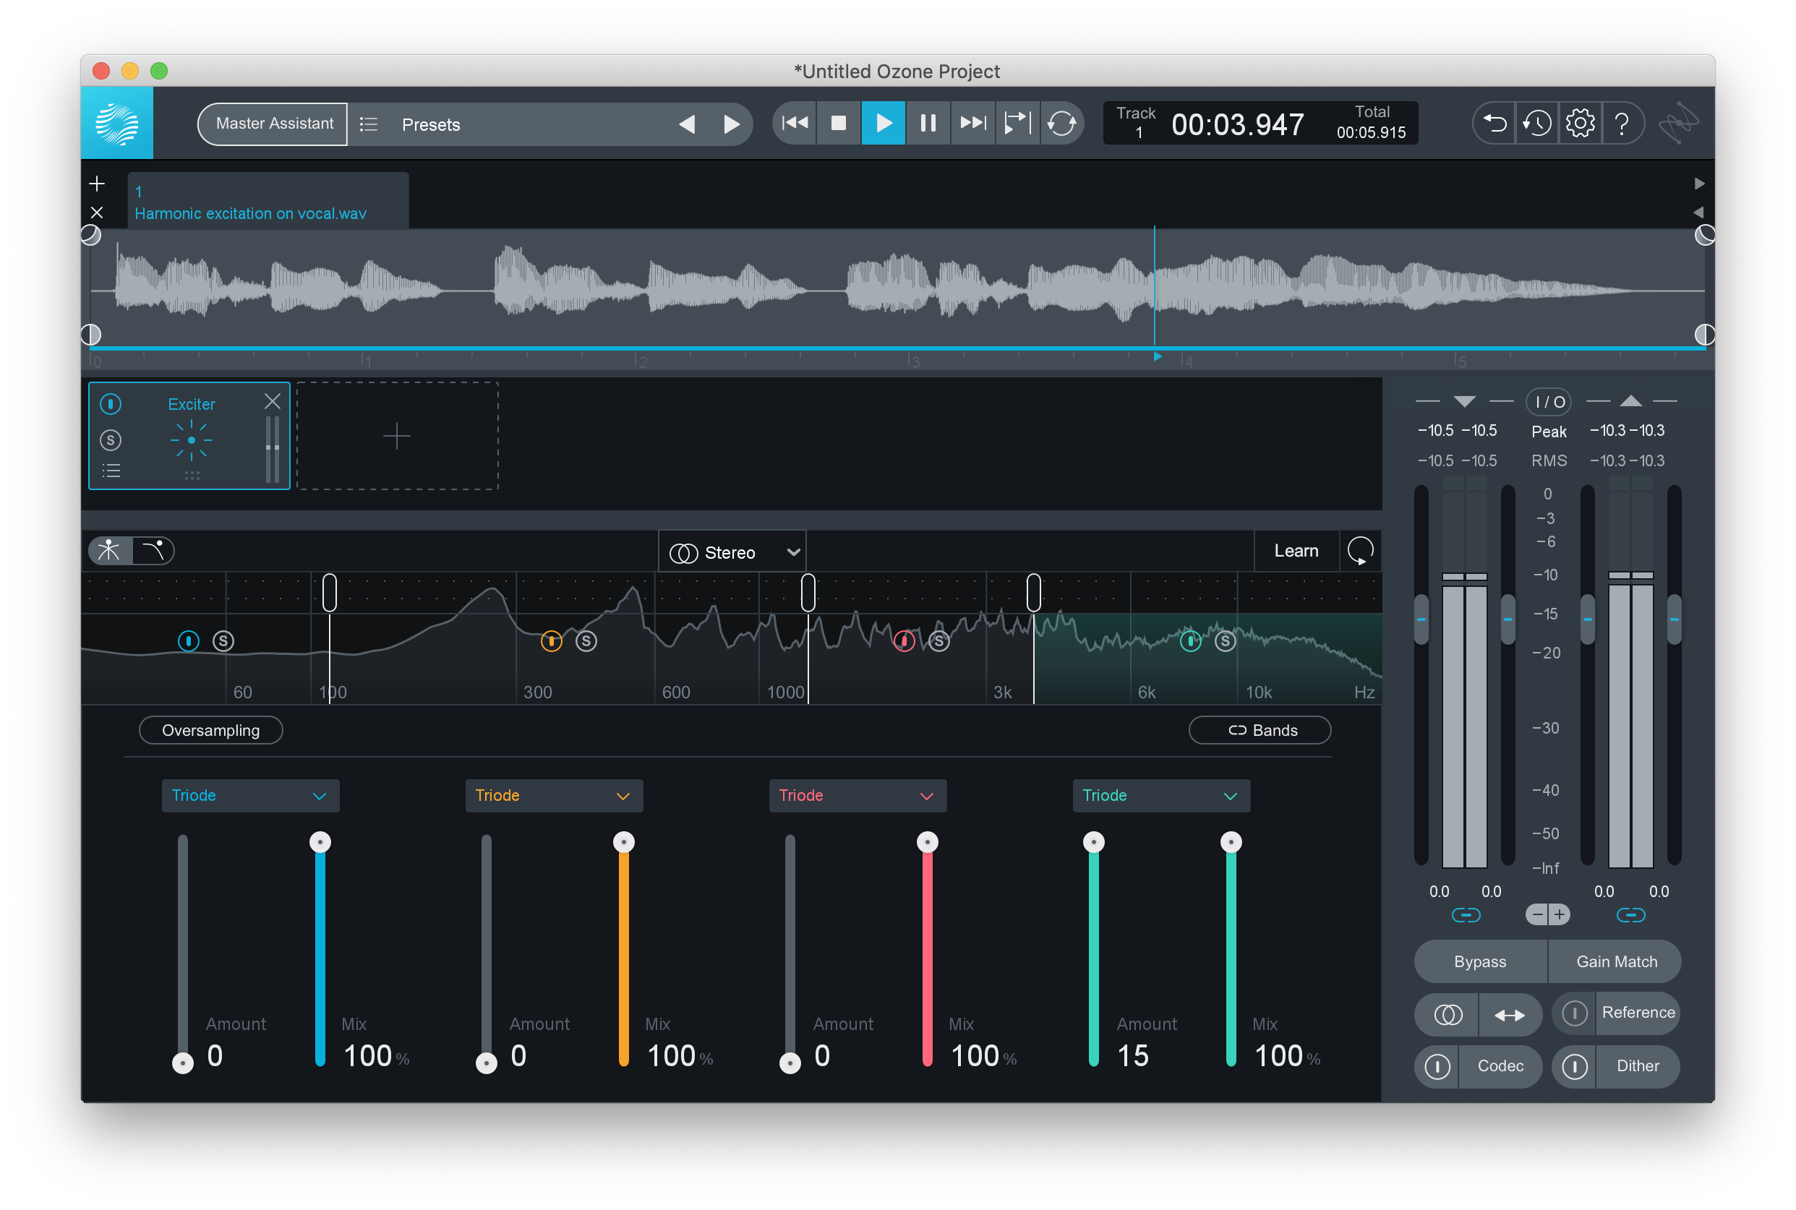1796x1210 pixels.
Task: Click the reset crossover circular icon
Action: 1360,551
